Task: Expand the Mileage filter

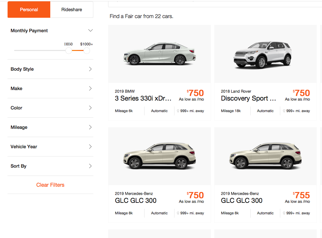Action: point(50,127)
